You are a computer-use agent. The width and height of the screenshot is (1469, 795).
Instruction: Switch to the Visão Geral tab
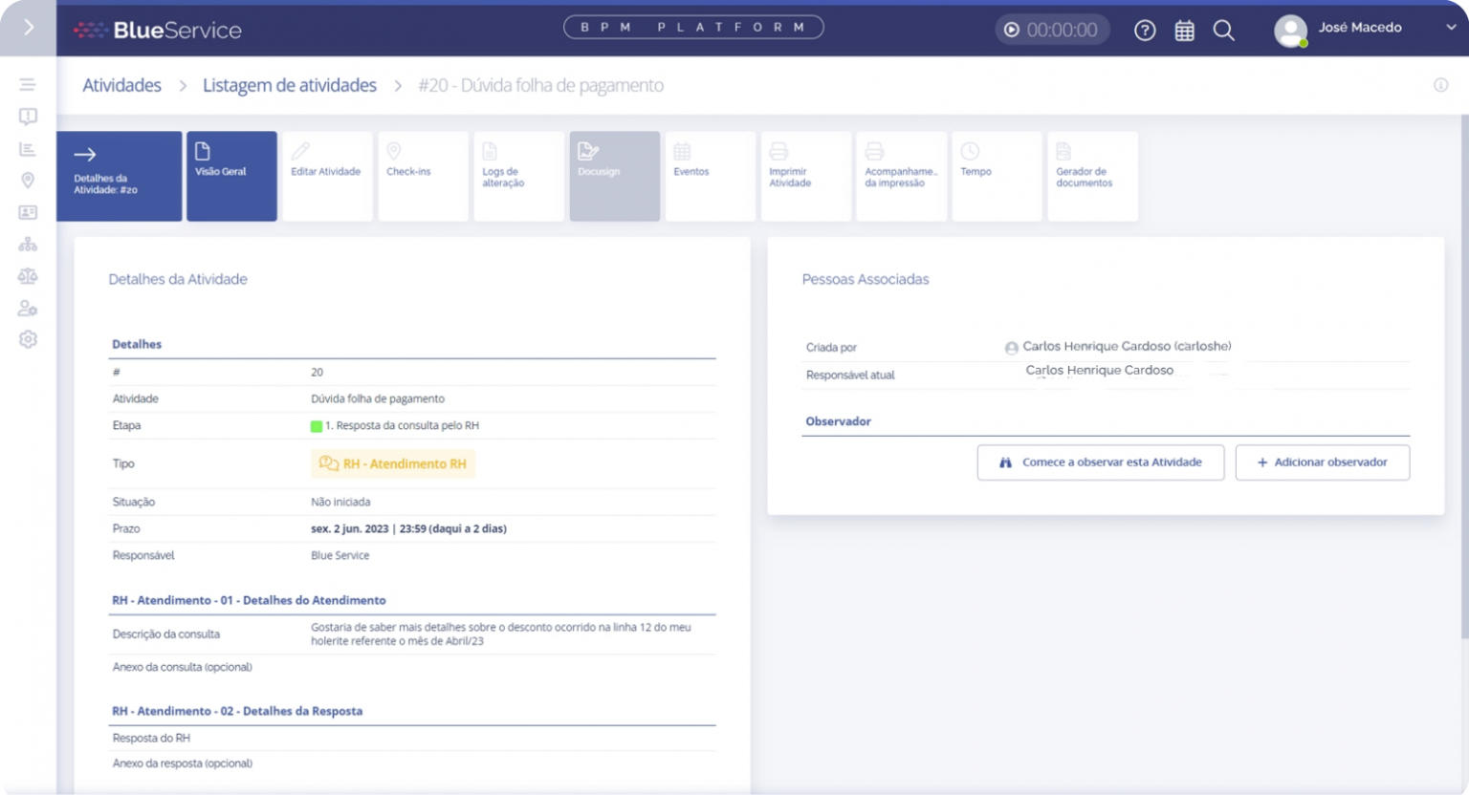tap(231, 176)
